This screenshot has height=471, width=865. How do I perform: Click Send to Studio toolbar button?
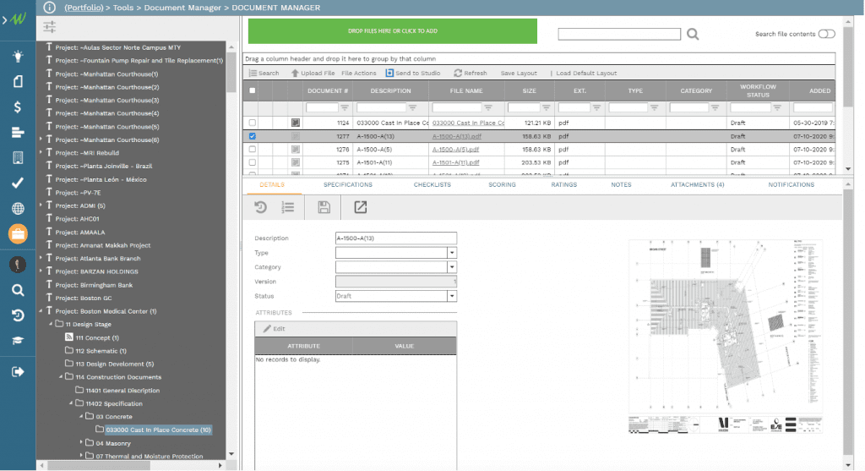pos(412,73)
